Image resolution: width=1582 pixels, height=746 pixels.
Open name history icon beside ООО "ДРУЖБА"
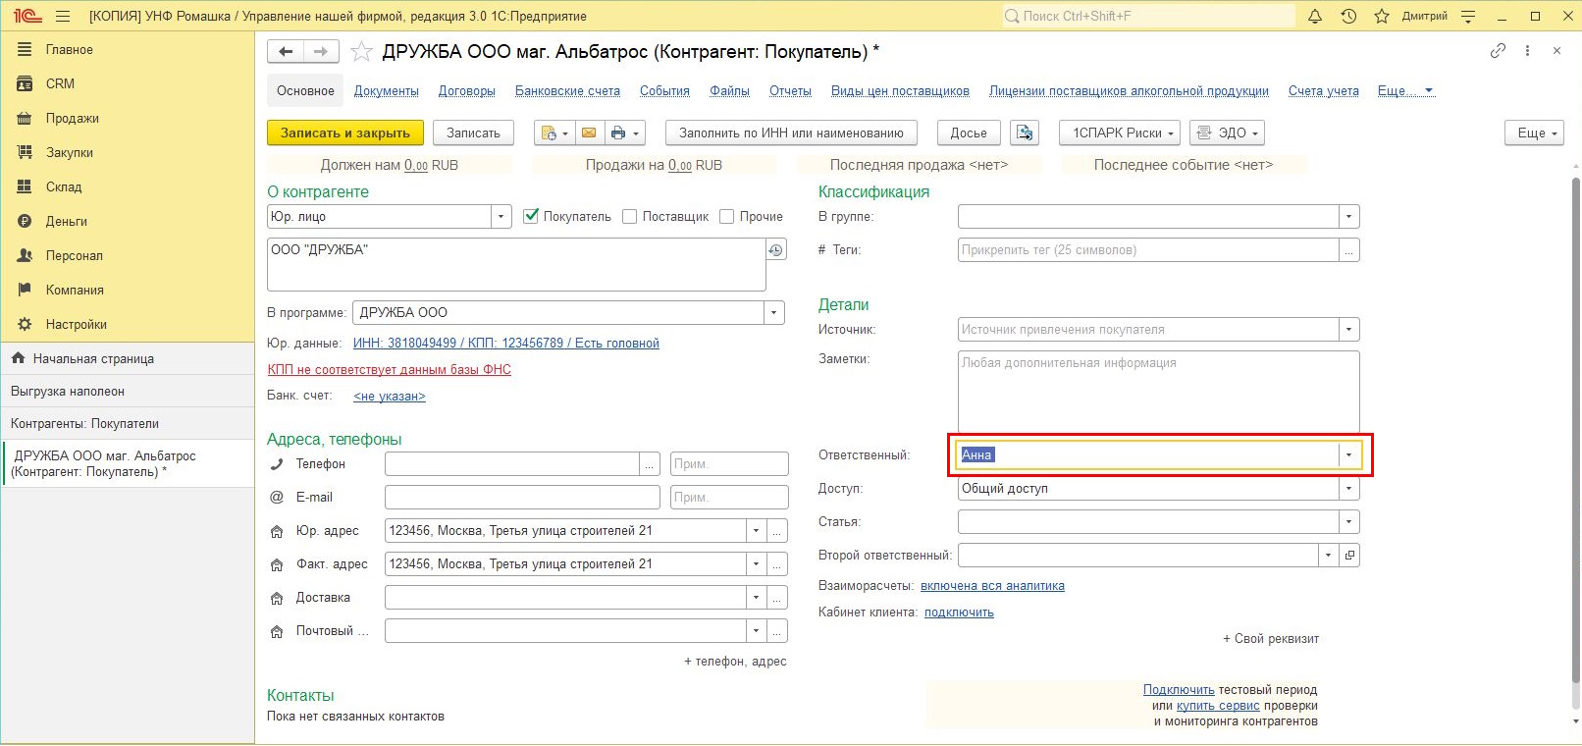(775, 250)
